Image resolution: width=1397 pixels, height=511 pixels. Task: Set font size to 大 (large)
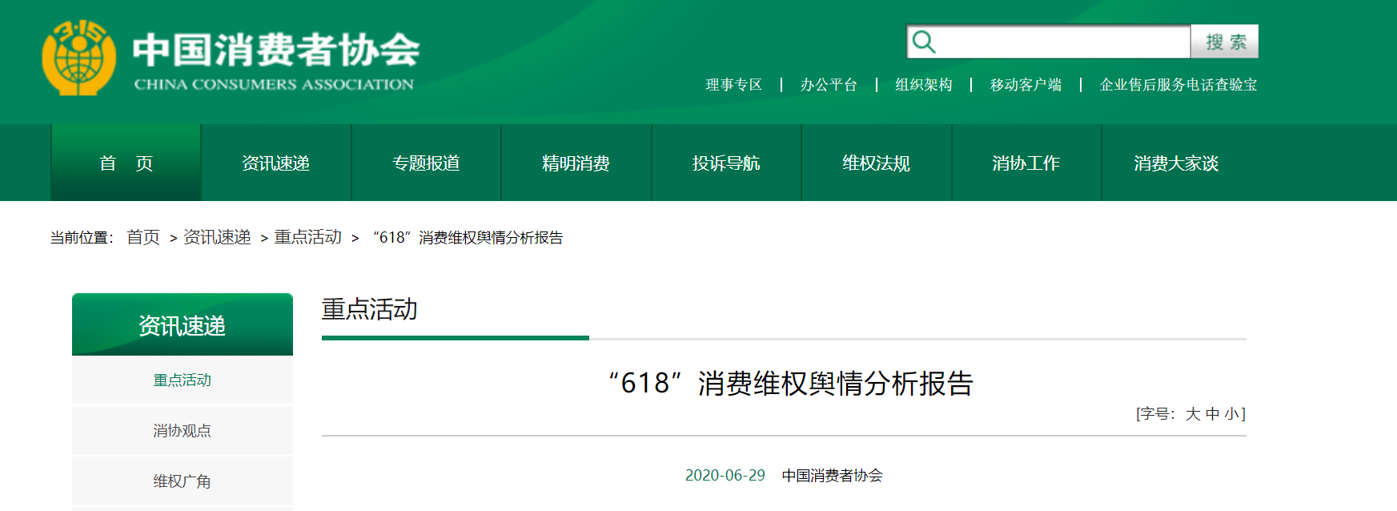1192,414
